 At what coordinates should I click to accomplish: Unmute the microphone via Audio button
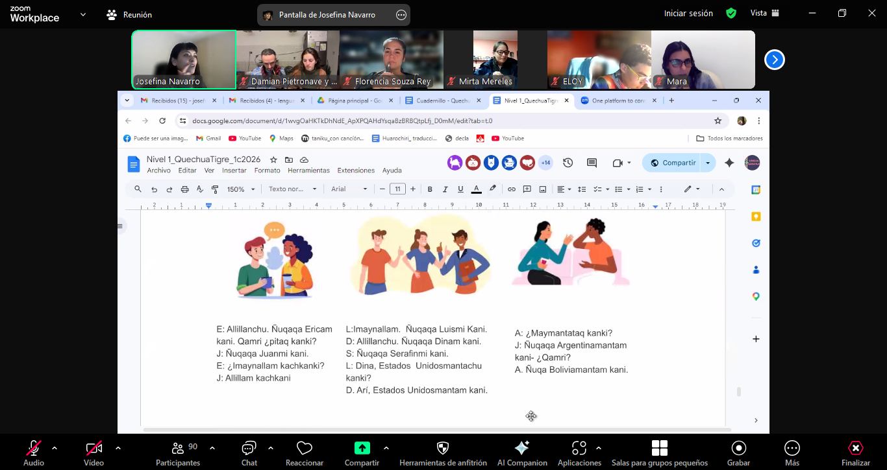click(34, 452)
